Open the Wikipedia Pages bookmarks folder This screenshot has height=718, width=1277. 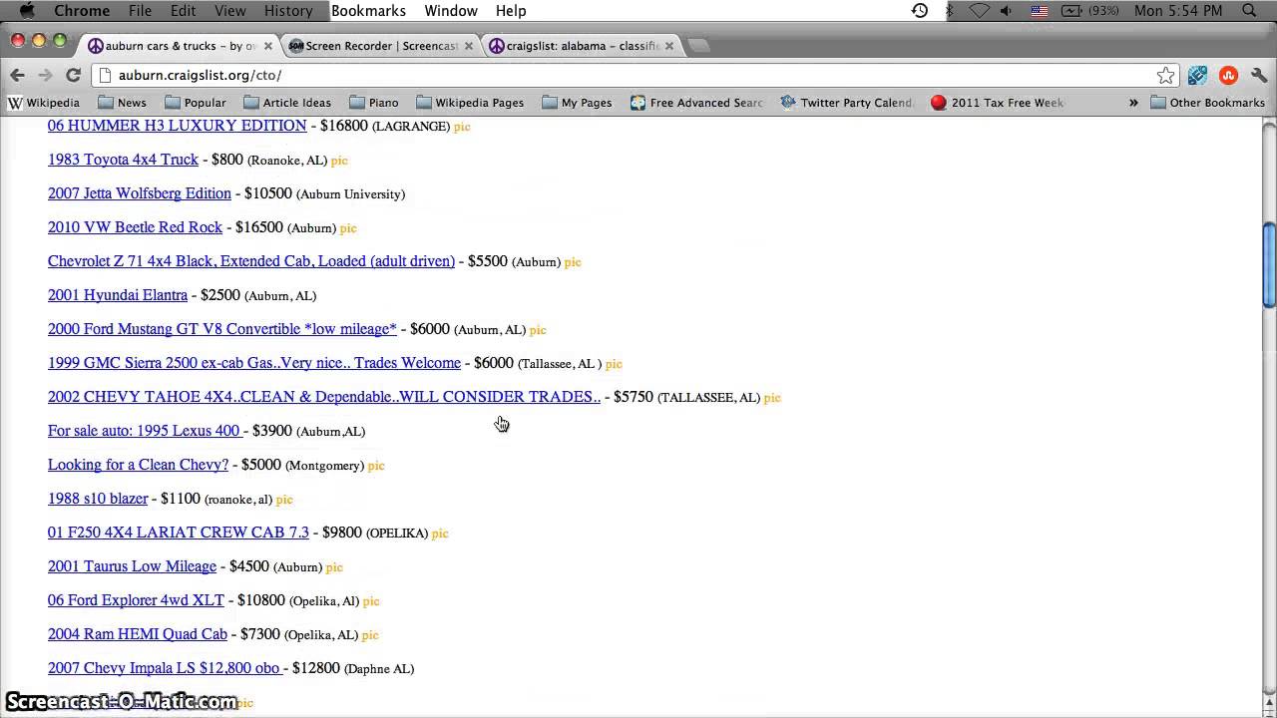pos(470,103)
